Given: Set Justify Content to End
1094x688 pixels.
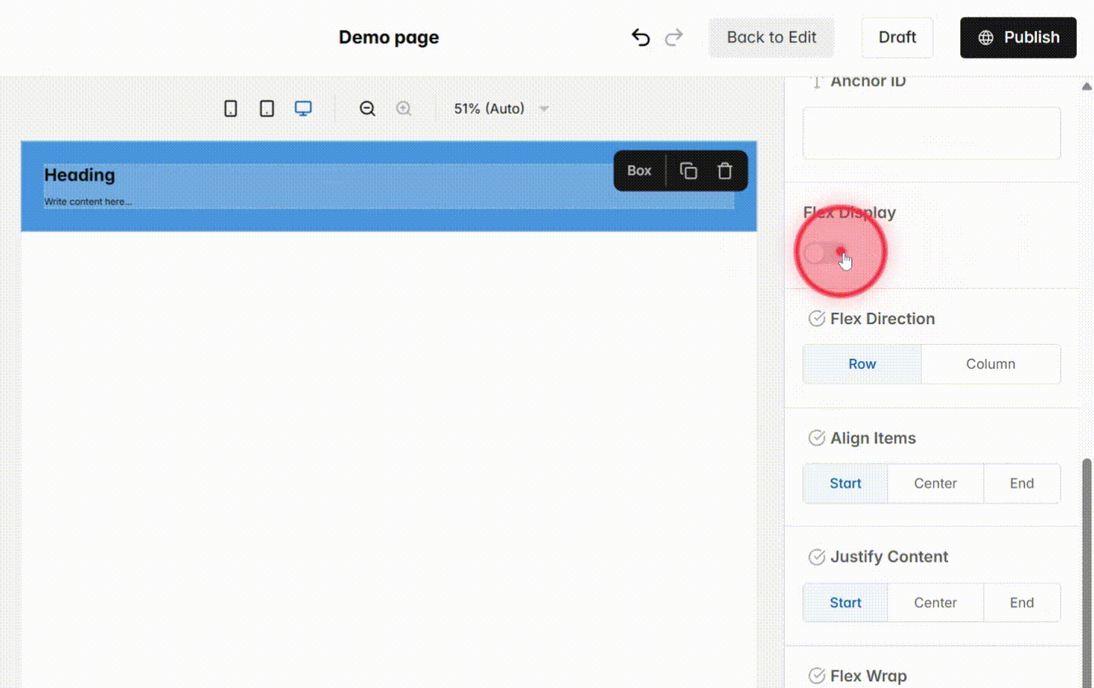Looking at the screenshot, I should (1022, 602).
